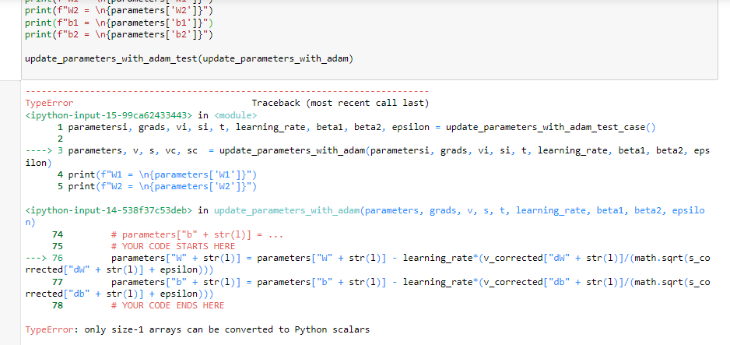Screen dimensions: 730x345
Task: Click the left gutter of output area
Action: (x=10, y=213)
